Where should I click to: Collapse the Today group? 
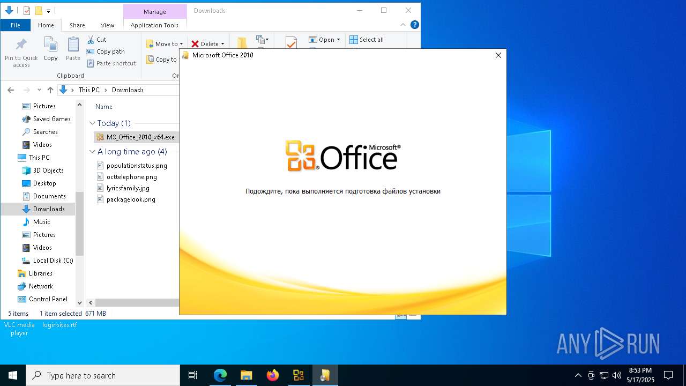92,123
